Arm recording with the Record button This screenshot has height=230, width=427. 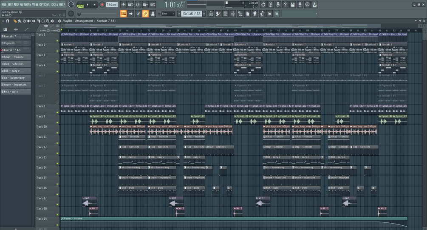click(x=102, y=5)
